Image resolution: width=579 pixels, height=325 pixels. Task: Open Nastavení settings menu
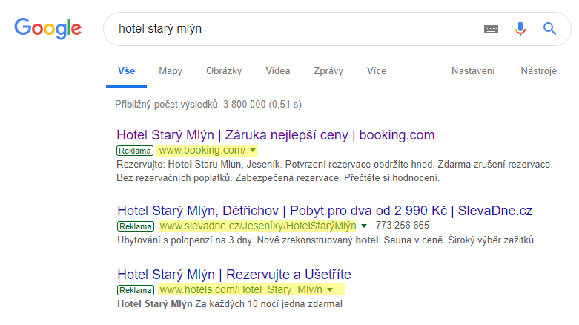473,71
